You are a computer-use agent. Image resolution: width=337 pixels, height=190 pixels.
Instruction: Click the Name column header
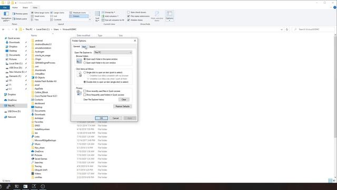(34, 35)
